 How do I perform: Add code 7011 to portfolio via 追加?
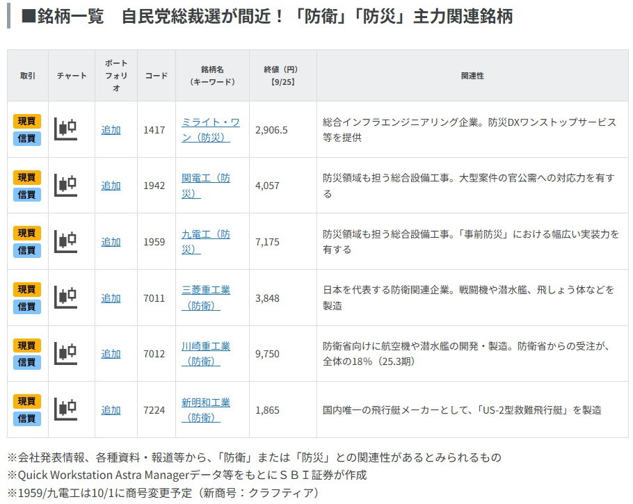(x=111, y=298)
